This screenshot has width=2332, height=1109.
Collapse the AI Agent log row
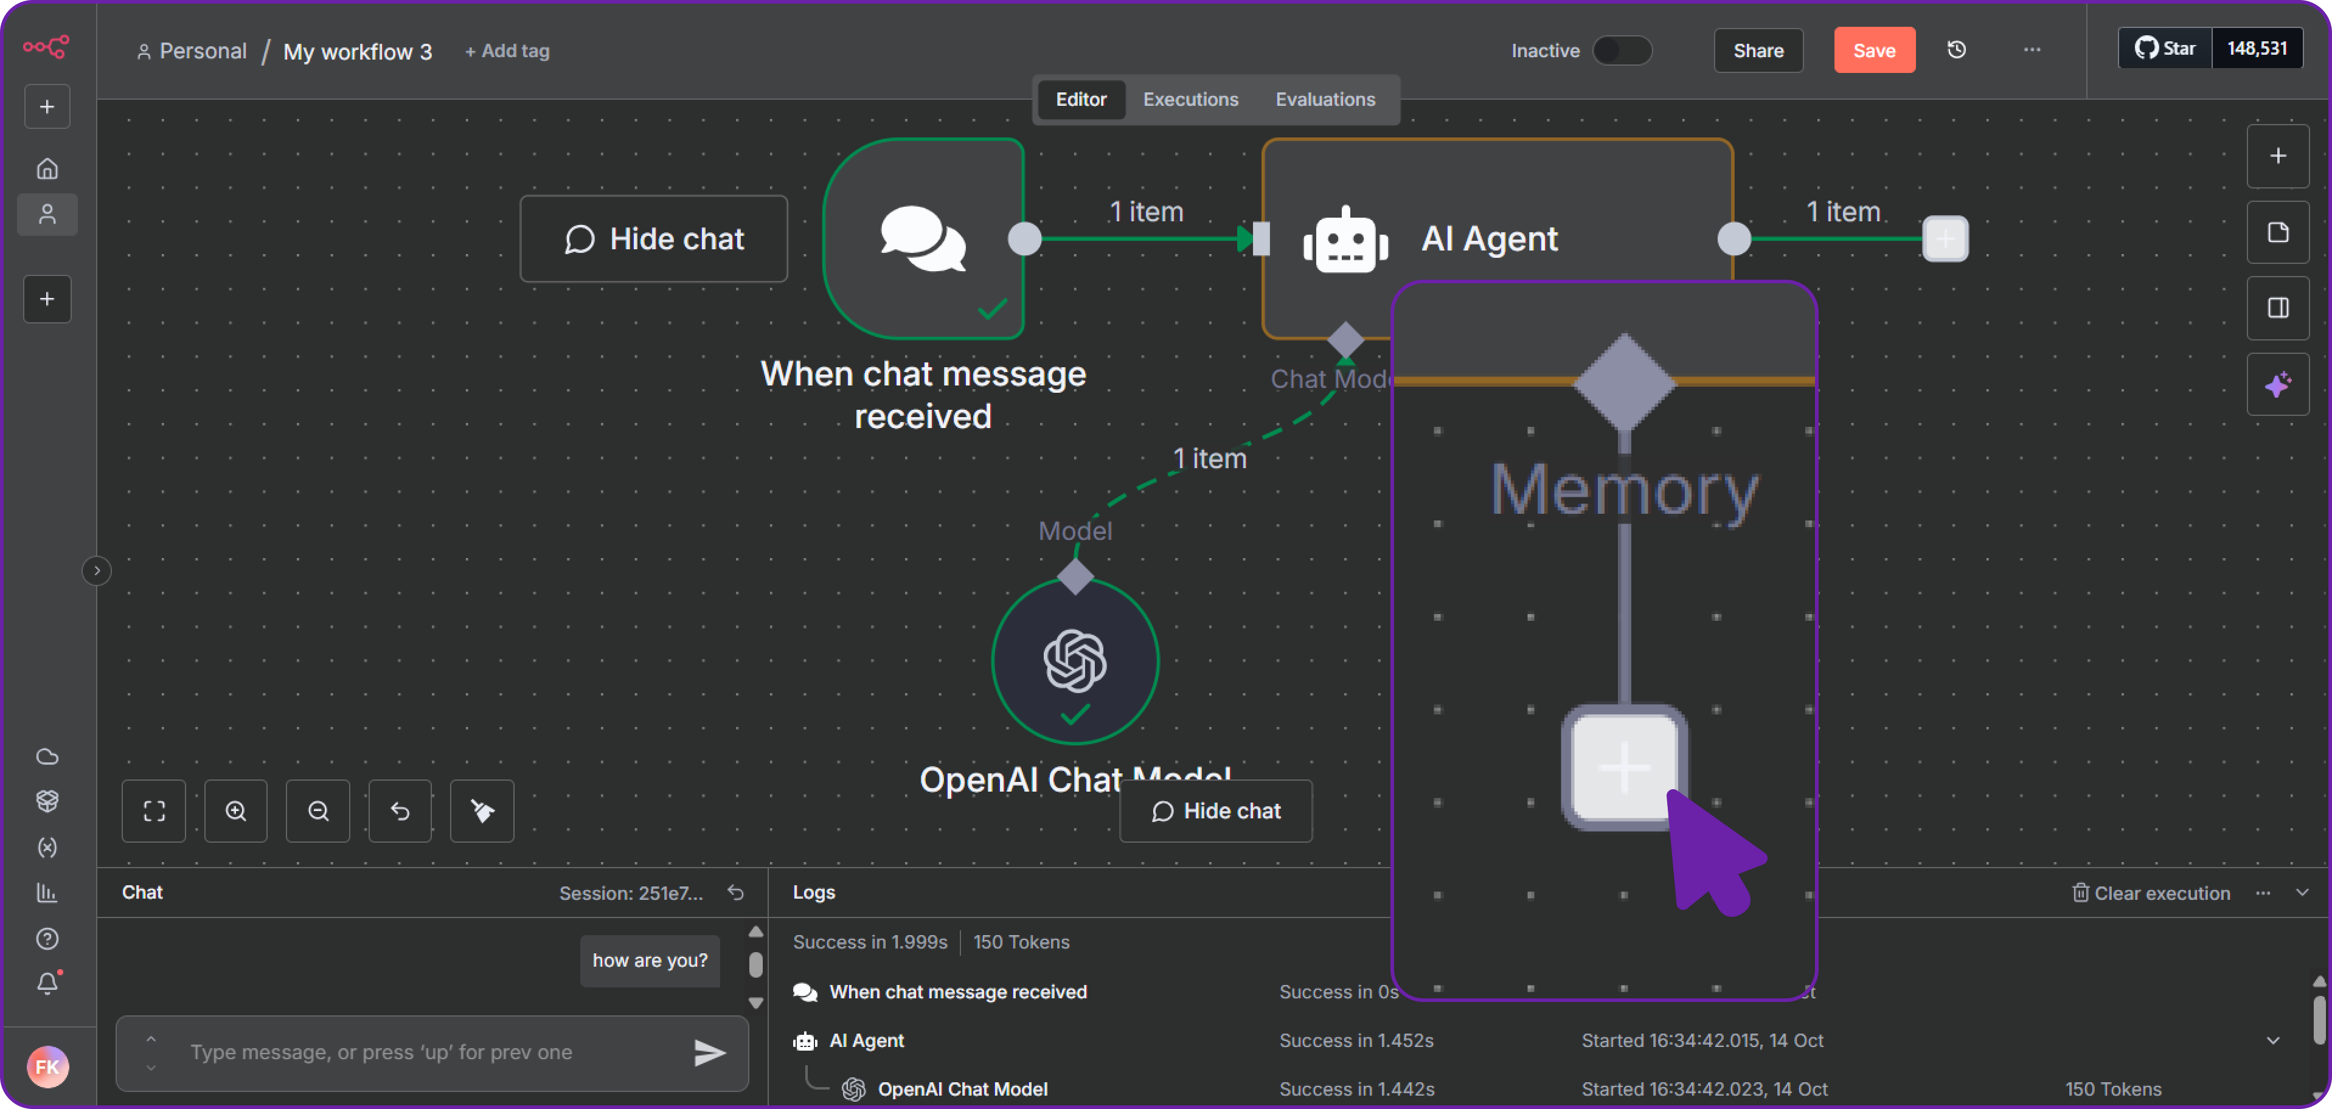pyautogui.click(x=2272, y=1040)
